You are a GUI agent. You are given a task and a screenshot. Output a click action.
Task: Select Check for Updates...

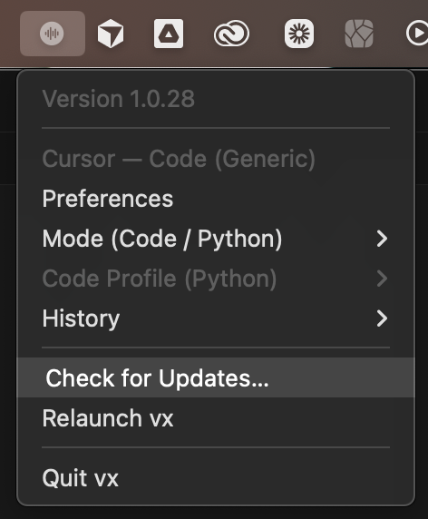[x=216, y=377]
